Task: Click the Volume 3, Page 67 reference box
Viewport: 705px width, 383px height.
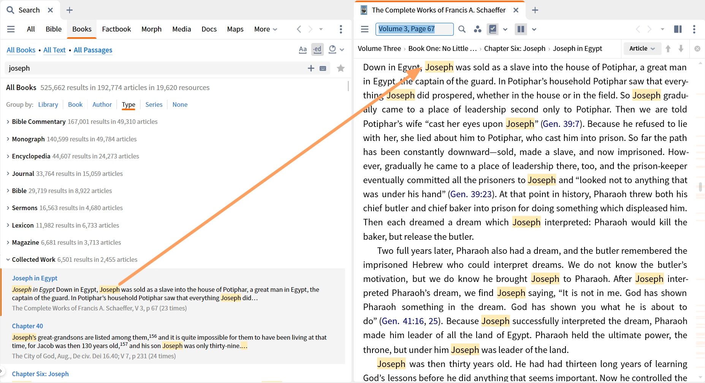Action: point(414,29)
